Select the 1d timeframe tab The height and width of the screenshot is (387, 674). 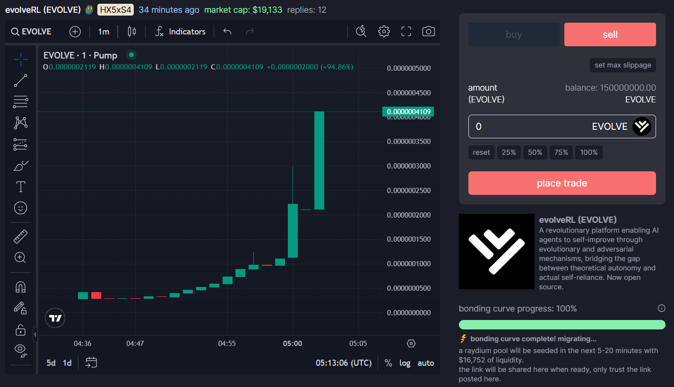pos(67,362)
